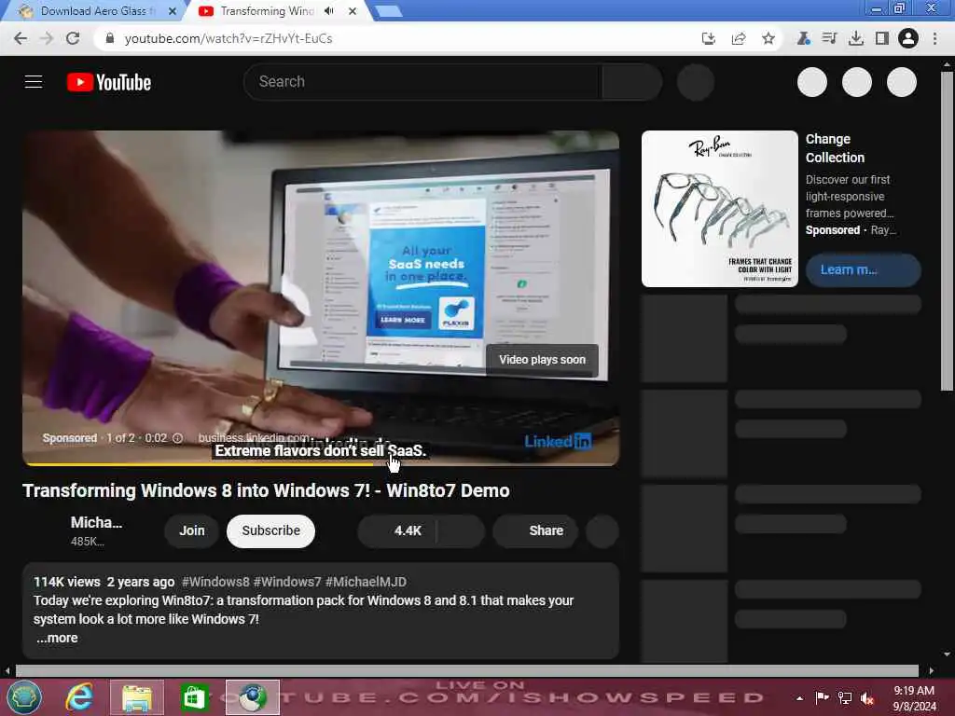Screen dimensions: 955x716
Task: Close the Transforming Windows YouTube tab
Action: [352, 11]
